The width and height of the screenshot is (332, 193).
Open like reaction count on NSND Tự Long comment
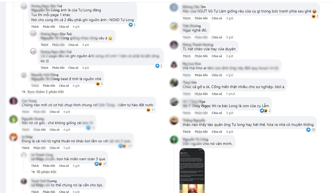[132, 25]
